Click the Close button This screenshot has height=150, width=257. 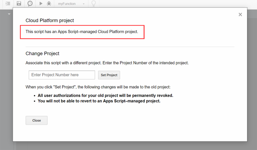(x=37, y=121)
